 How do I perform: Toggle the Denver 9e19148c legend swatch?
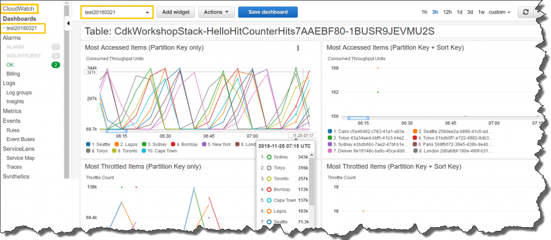330,151
